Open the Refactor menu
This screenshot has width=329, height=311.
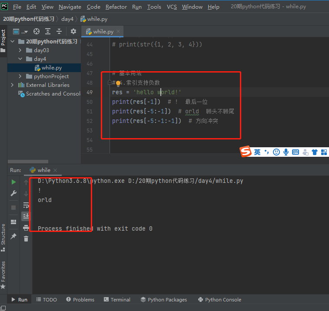116,7
